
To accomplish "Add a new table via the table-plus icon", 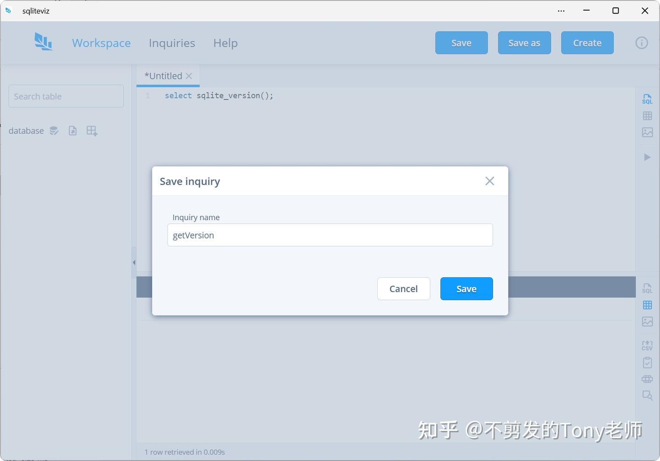I will click(x=92, y=130).
